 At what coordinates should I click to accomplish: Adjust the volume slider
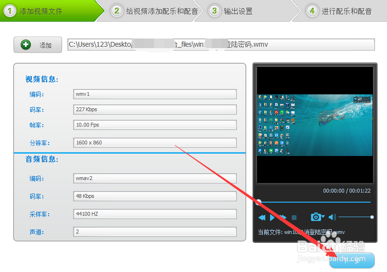point(356,217)
